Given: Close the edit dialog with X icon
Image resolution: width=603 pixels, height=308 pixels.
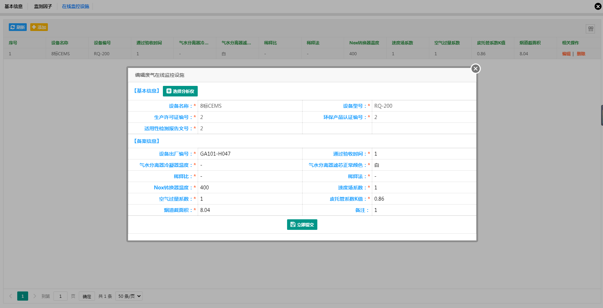Looking at the screenshot, I should click(475, 69).
